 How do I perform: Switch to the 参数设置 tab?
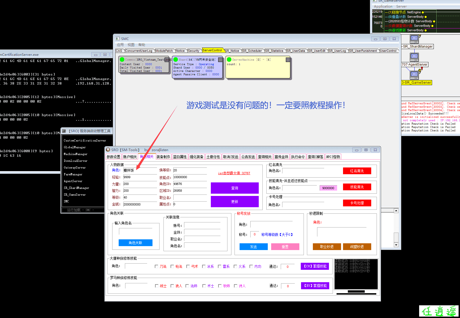point(114,157)
